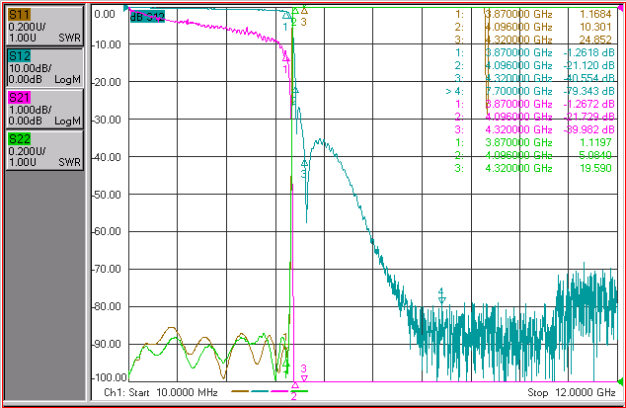Click the Start 10.0000 MHz frequency field
Viewport: 626px width, 408px height.
(161, 392)
